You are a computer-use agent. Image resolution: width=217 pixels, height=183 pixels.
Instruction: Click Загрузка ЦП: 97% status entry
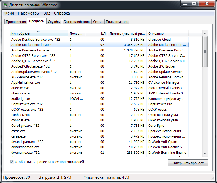55,177
